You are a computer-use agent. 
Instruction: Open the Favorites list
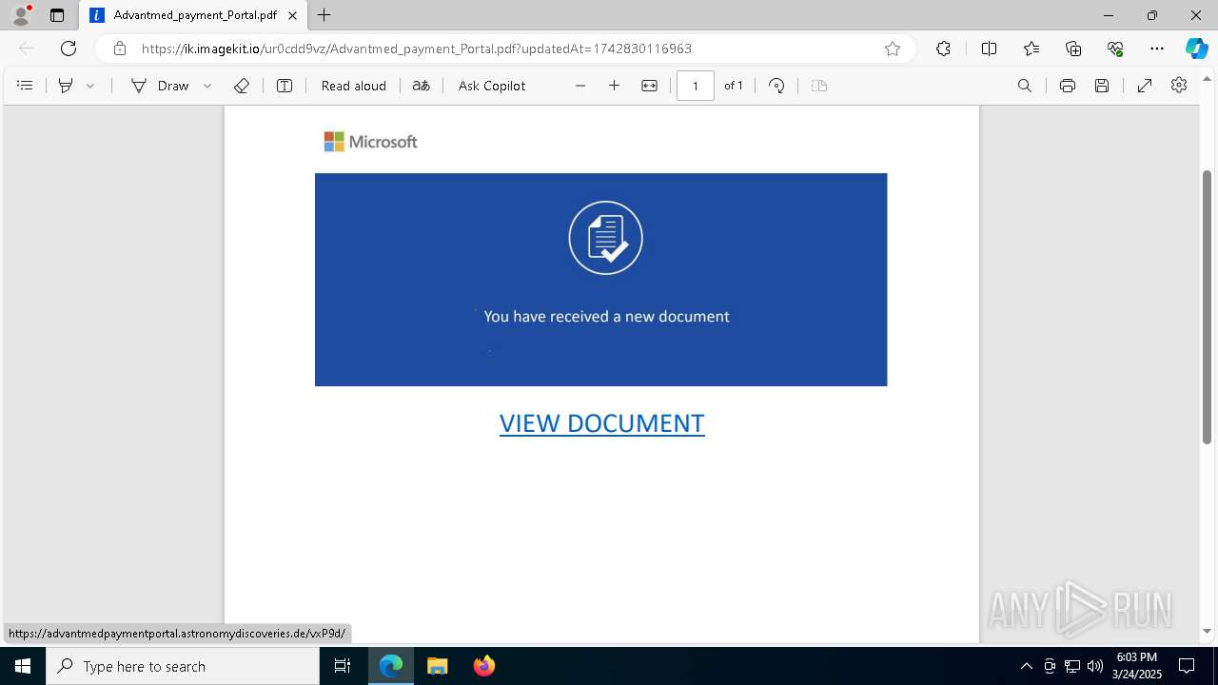coord(1031,49)
